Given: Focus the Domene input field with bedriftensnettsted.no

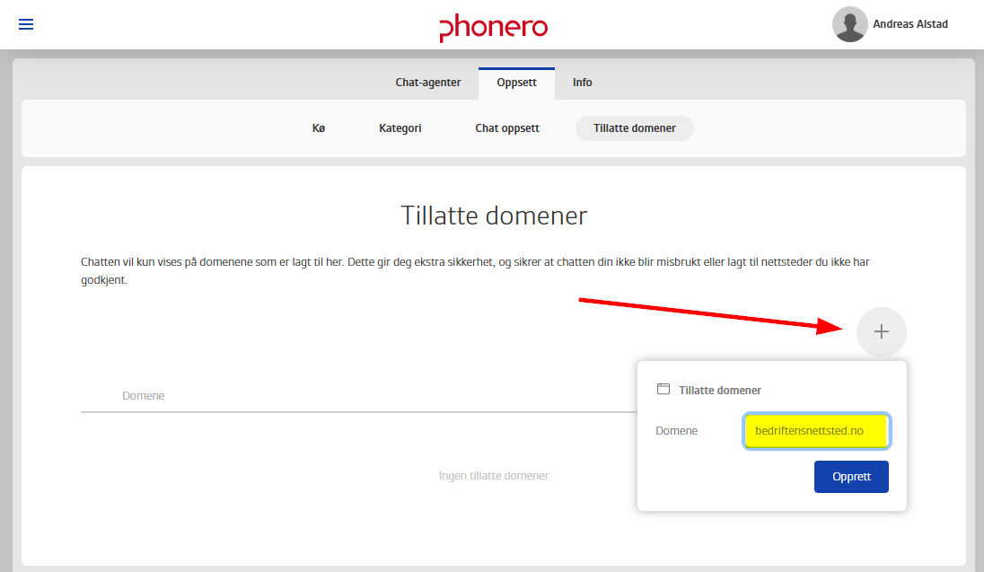Looking at the screenshot, I should [816, 431].
